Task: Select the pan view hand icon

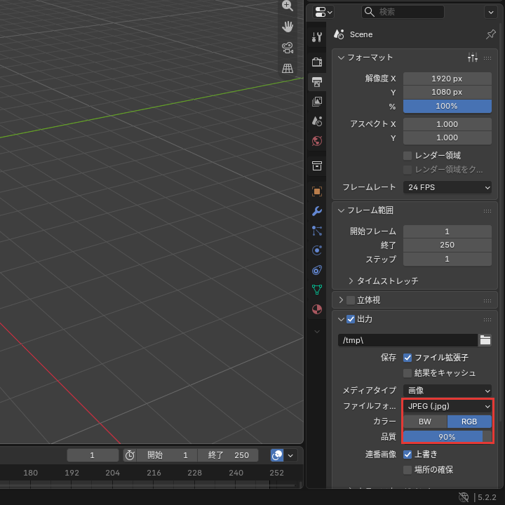Action: tap(288, 27)
